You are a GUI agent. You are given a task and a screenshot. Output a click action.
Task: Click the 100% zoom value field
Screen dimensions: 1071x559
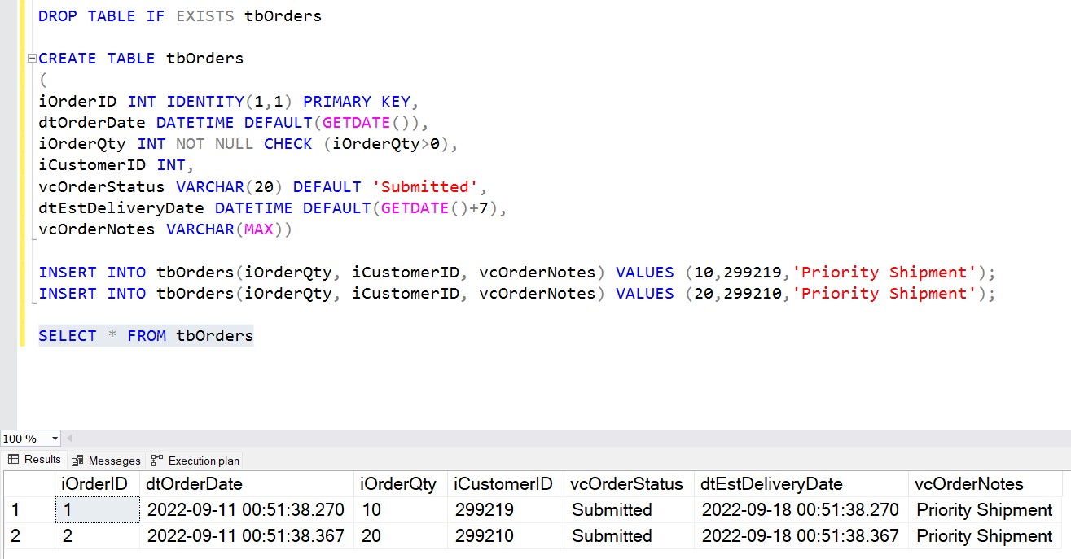22,439
